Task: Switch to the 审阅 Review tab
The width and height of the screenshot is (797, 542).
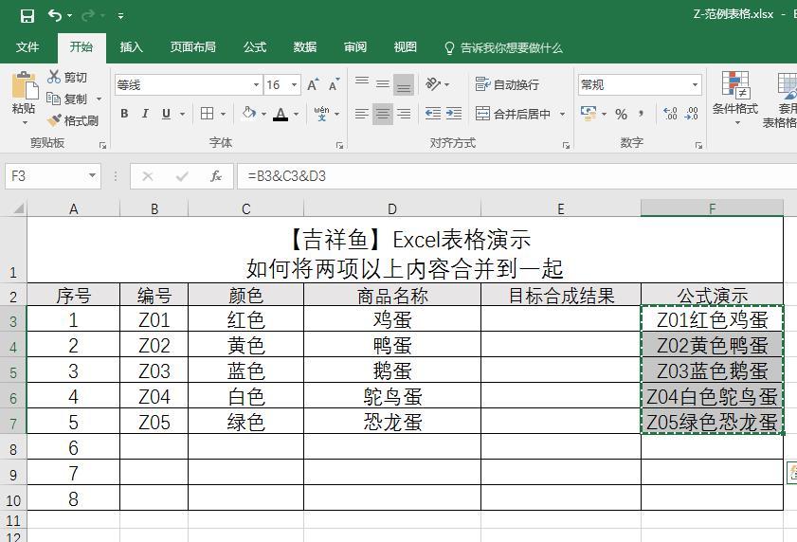Action: coord(355,47)
